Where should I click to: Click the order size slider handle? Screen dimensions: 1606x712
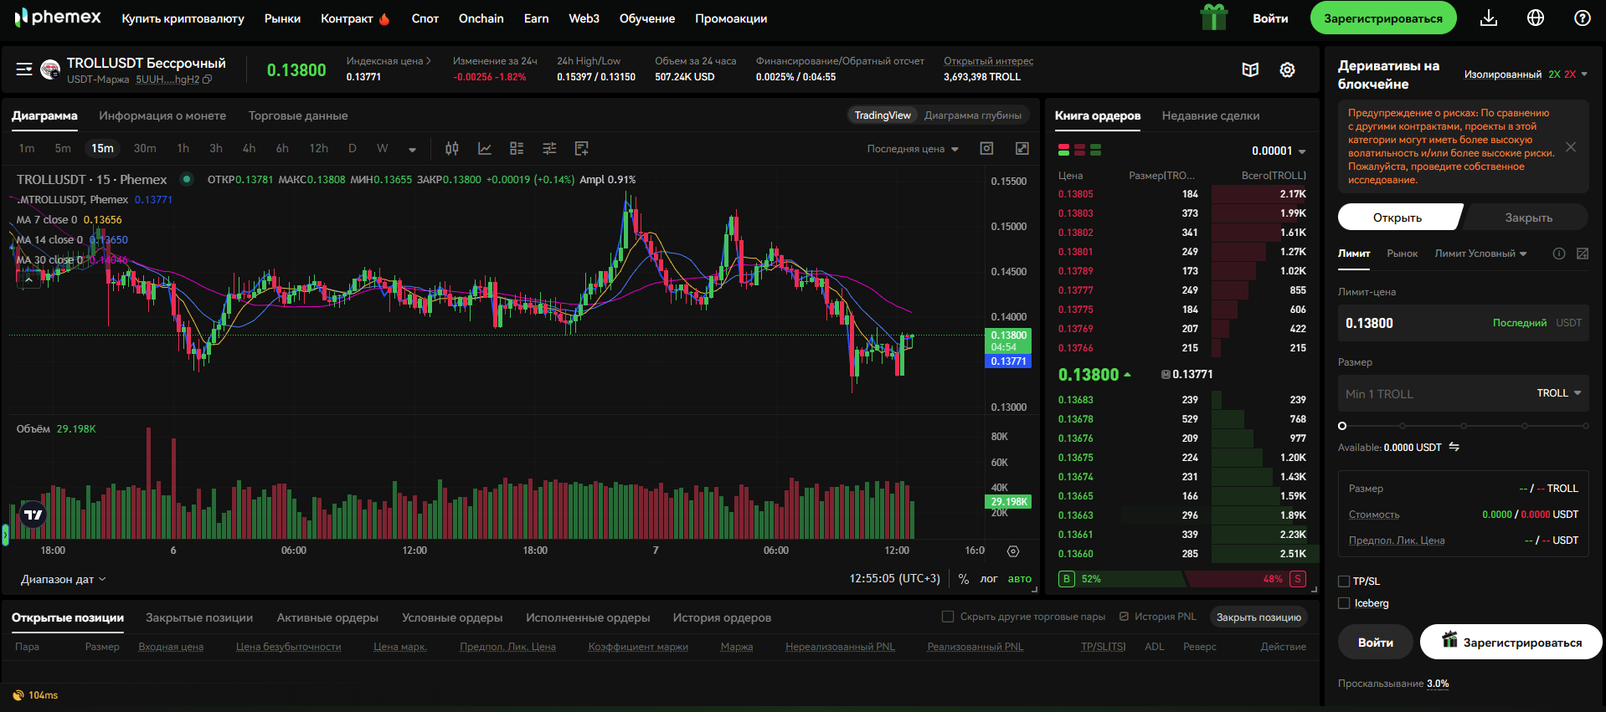click(1342, 426)
